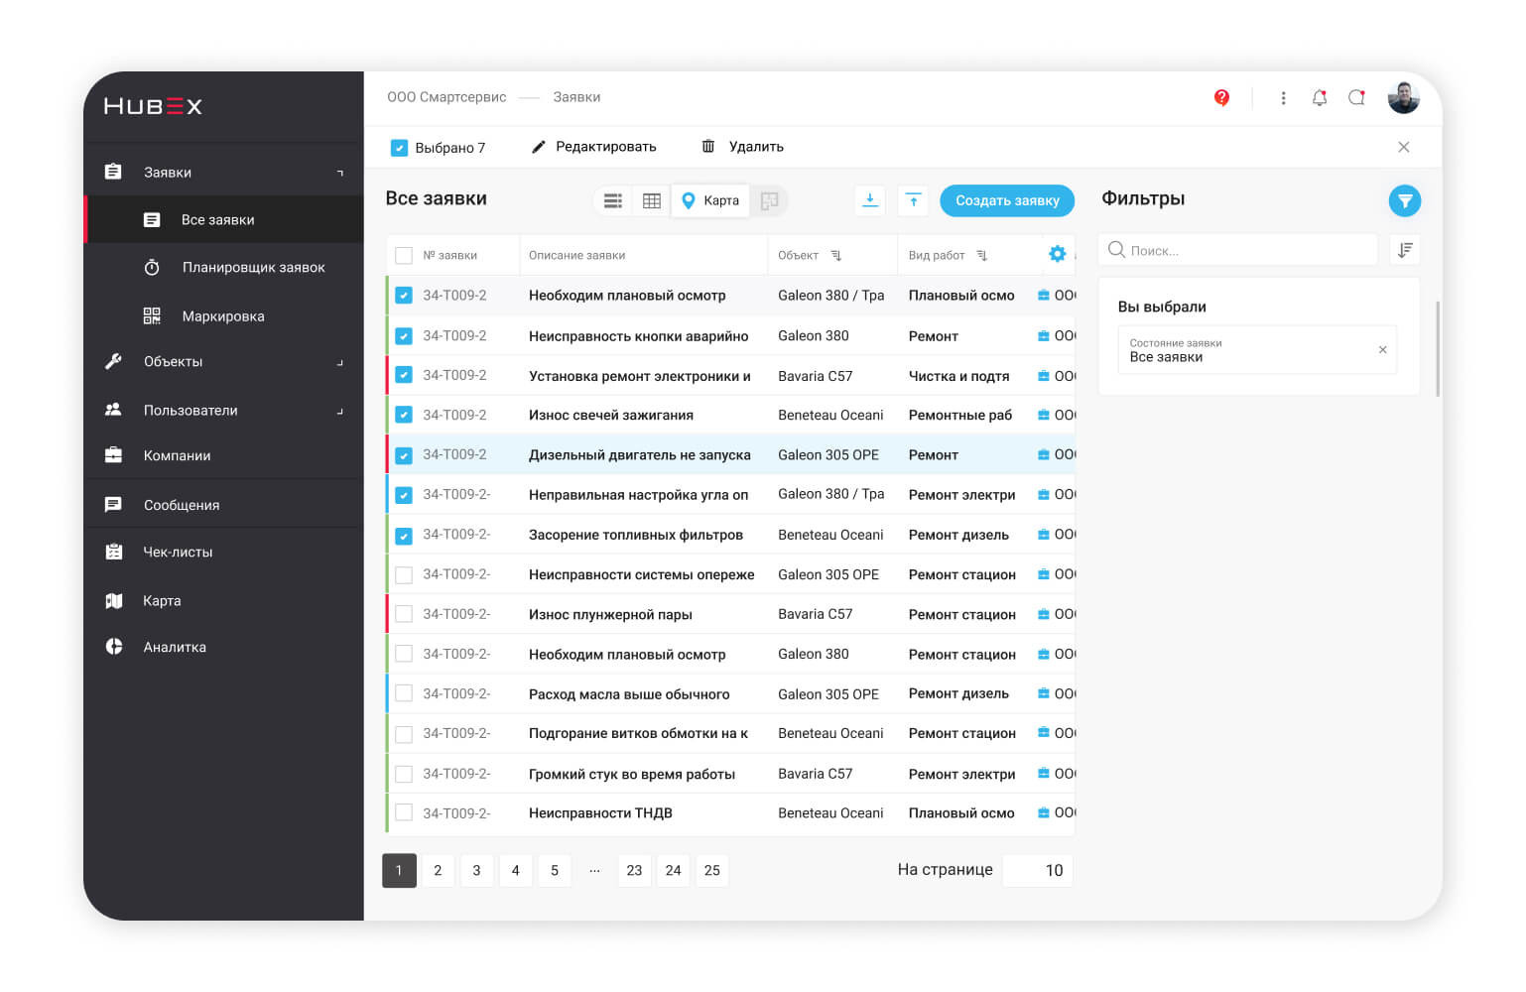Go to Чек-листы in the sidebar
The image size is (1526, 992).
point(178,553)
